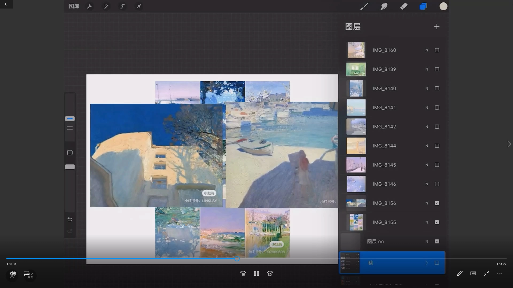Open blend mode N for IMG_8139
This screenshot has height=288, width=513.
[x=427, y=69]
